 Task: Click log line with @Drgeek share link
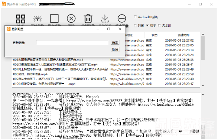pyautogui.click(x=56, y=97)
